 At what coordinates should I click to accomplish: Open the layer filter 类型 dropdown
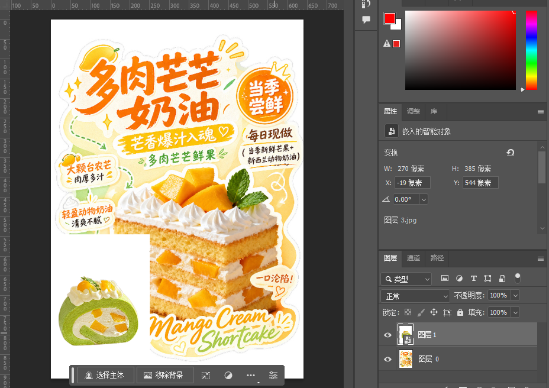click(406, 279)
